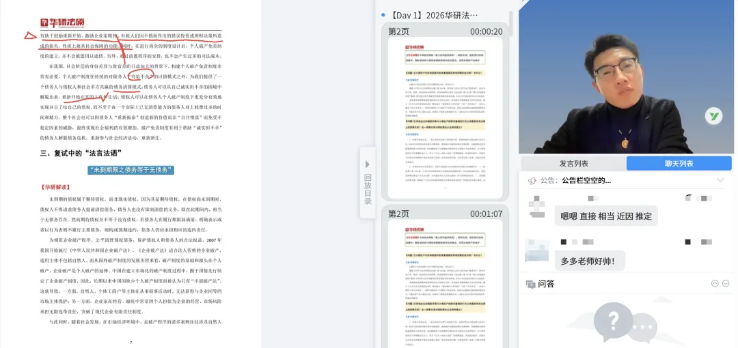Click the blue box “未到期限之债务等于无债务”
This screenshot has width=738, height=348.
click(x=131, y=170)
